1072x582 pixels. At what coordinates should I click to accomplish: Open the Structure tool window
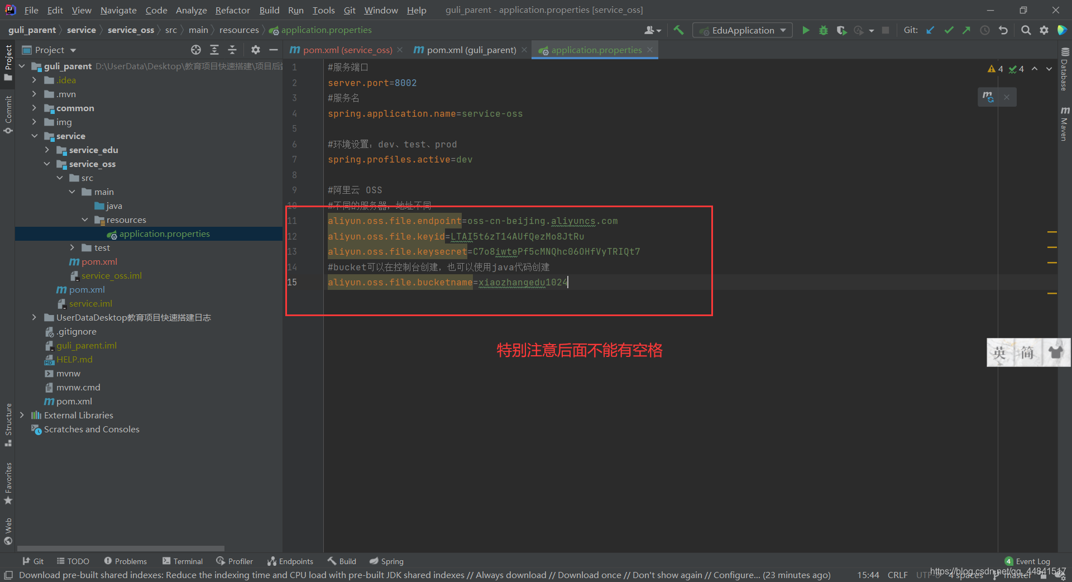point(8,425)
